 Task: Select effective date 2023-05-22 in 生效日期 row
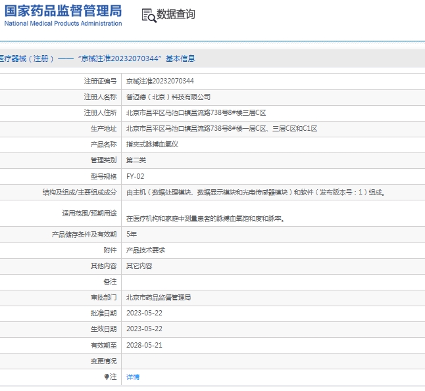[144, 329]
